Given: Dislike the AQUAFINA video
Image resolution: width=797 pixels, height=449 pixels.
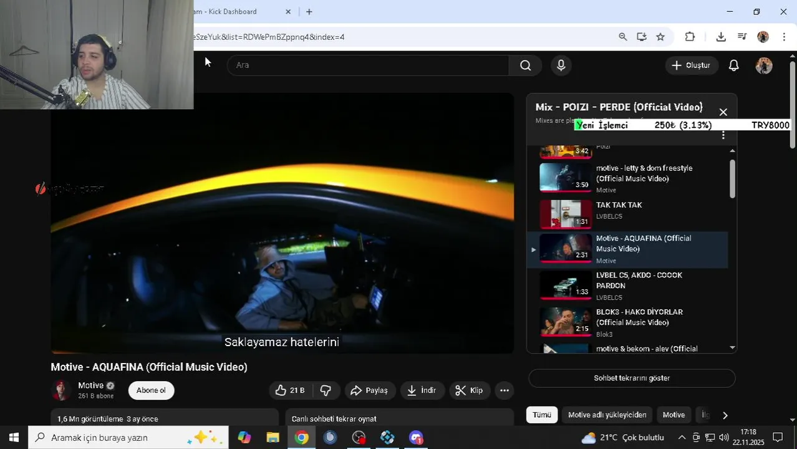Looking at the screenshot, I should pyautogui.click(x=326, y=390).
